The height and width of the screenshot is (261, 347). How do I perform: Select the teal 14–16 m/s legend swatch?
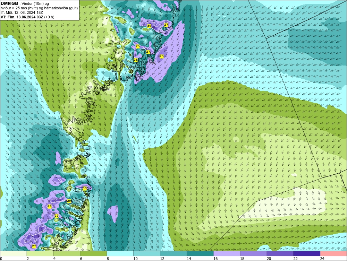[x=200, y=253]
